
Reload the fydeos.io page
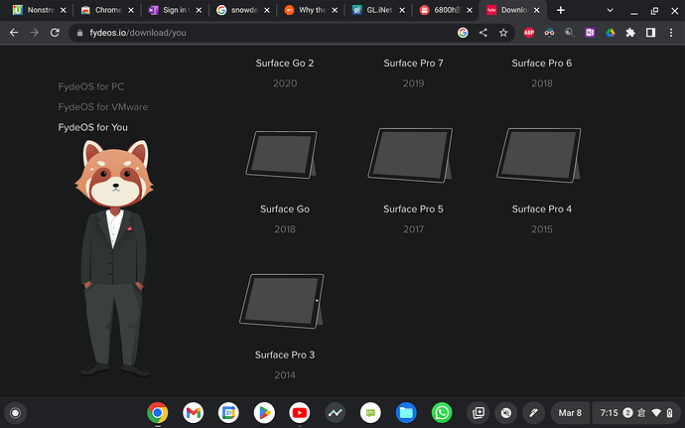(55, 33)
